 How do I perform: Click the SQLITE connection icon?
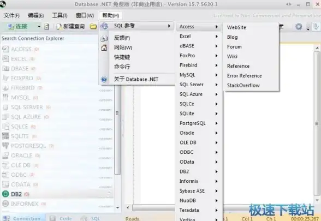5,136
